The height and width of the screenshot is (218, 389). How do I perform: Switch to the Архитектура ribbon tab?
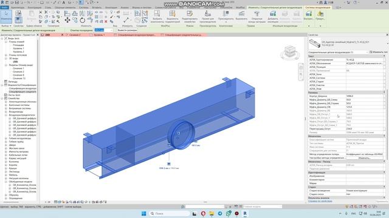[18, 8]
